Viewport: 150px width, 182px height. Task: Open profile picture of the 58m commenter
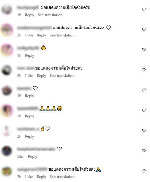click(x=7, y=151)
